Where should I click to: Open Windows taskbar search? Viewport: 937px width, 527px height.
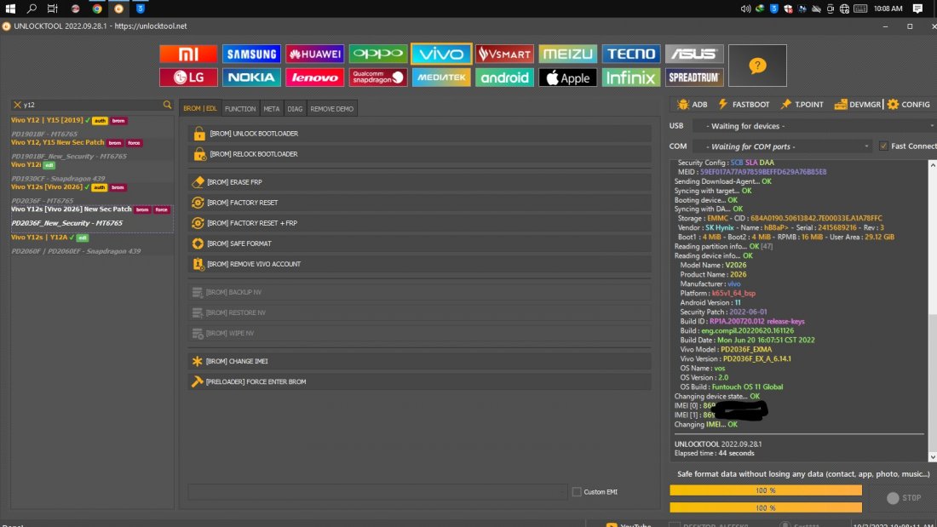[x=32, y=9]
